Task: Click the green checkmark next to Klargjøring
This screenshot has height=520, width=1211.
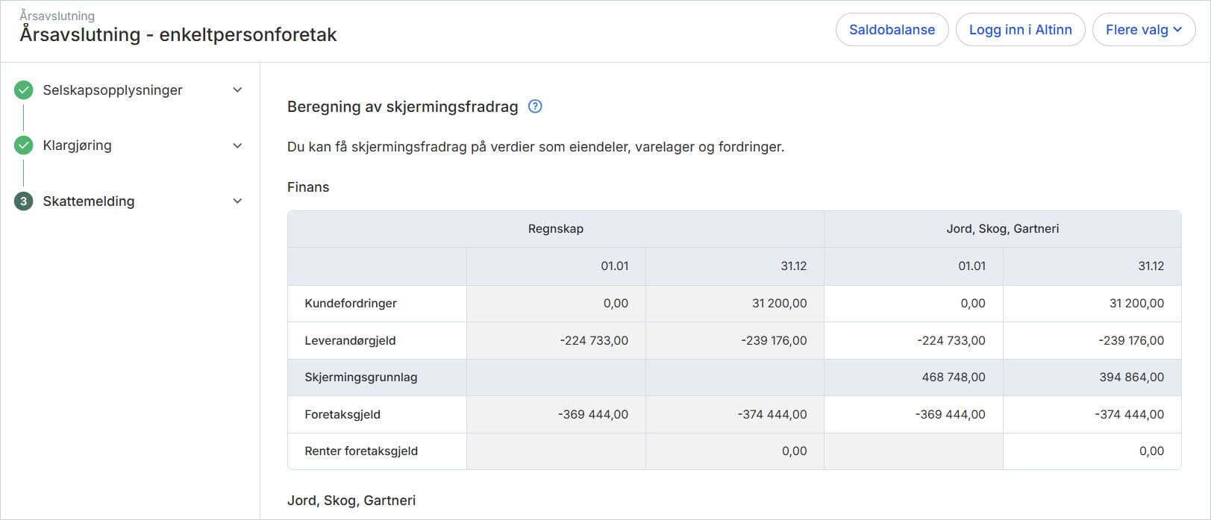Action: (x=24, y=145)
